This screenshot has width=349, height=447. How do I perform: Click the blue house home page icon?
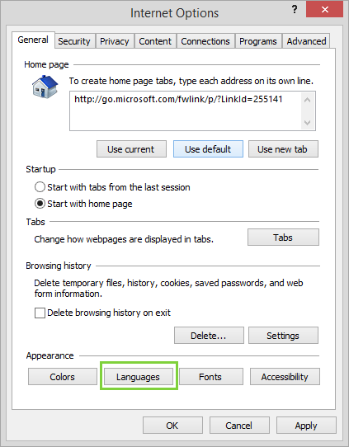pyautogui.click(x=45, y=87)
